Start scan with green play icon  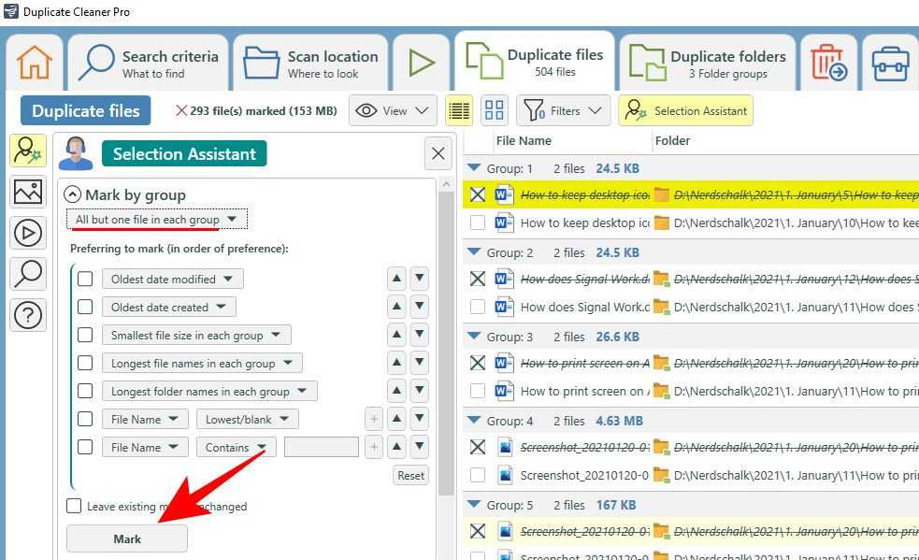421,64
